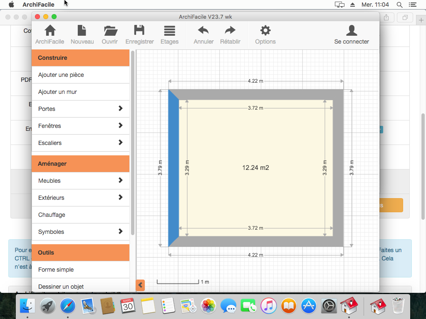Select Forme simple tool

tap(56, 270)
